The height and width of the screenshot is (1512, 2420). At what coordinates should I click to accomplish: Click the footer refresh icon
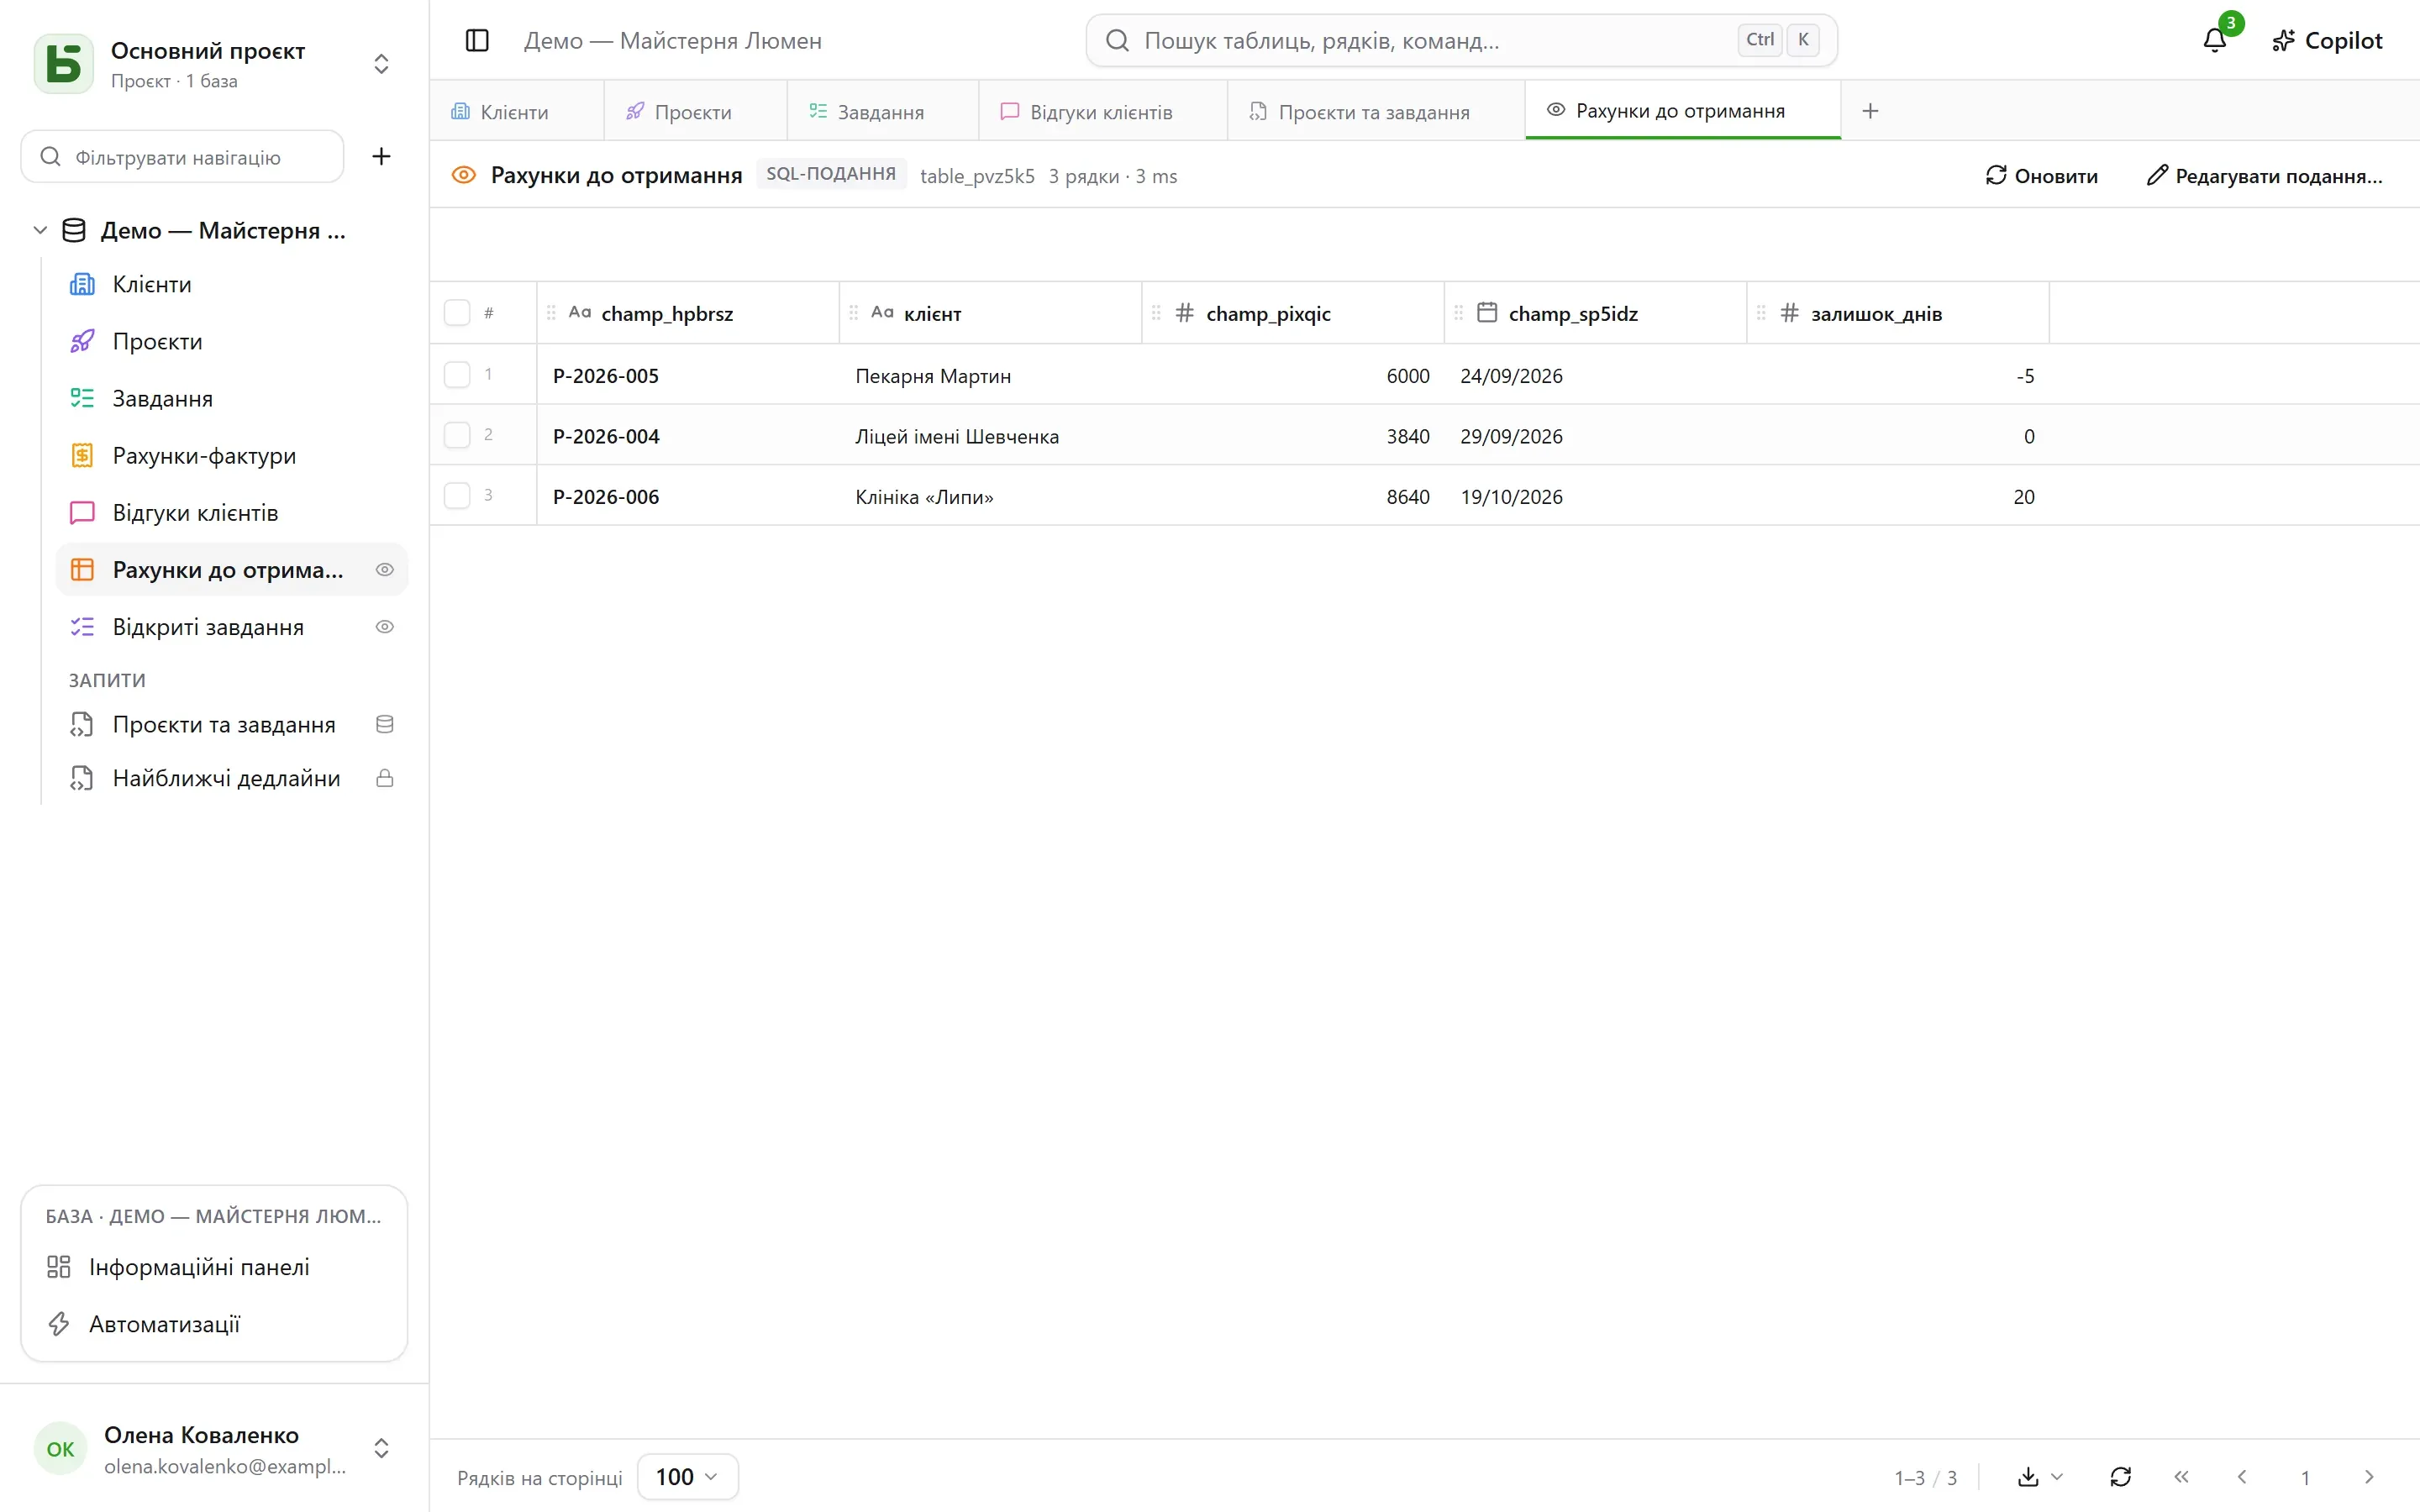tap(2121, 1477)
